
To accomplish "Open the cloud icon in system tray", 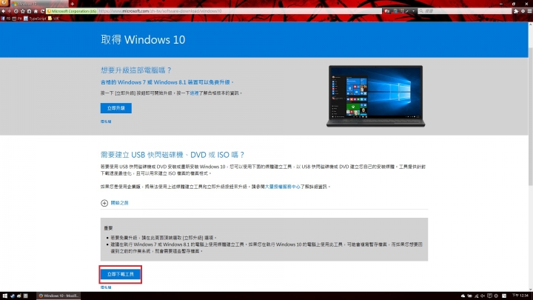I will coord(463,296).
